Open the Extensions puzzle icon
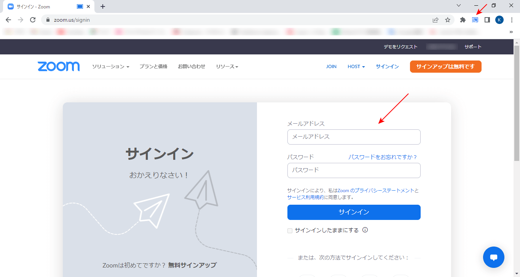 click(x=463, y=20)
